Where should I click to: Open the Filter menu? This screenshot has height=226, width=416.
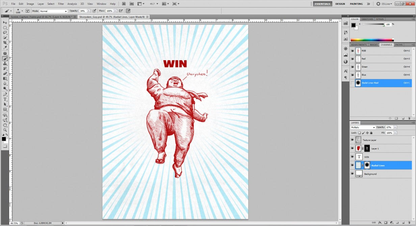coord(61,4)
